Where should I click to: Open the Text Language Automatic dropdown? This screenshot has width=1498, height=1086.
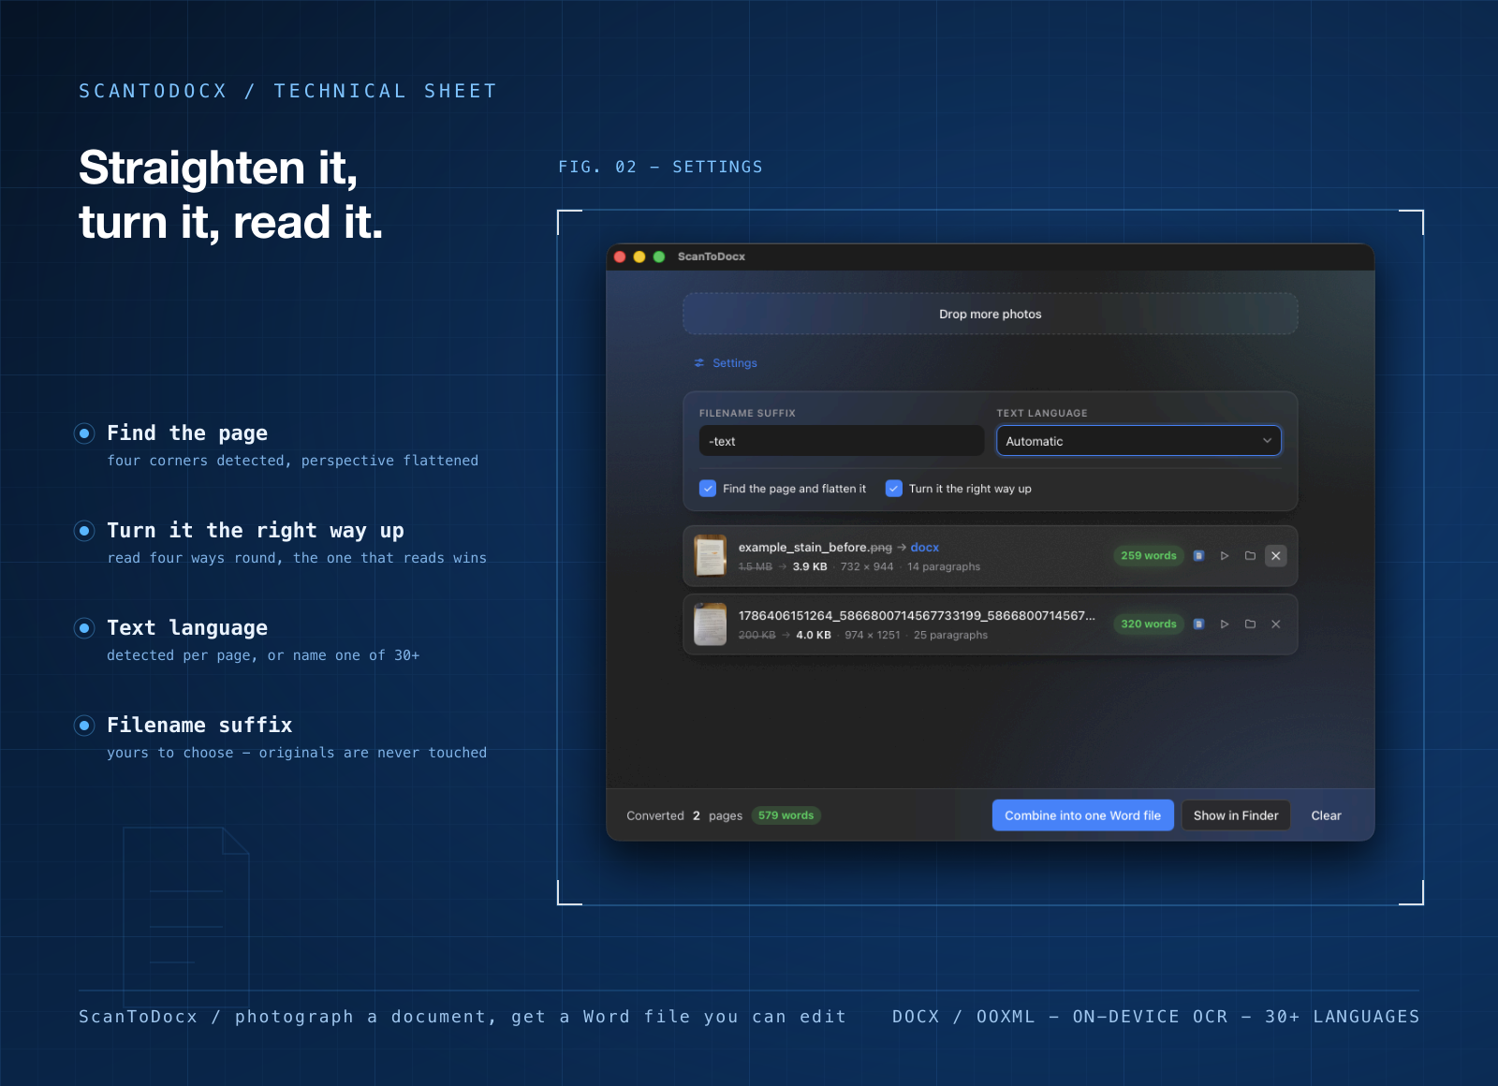1138,441
